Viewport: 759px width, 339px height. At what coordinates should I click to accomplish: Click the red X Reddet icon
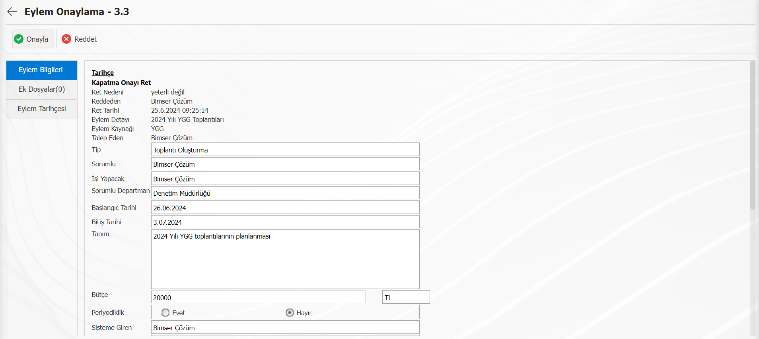66,39
